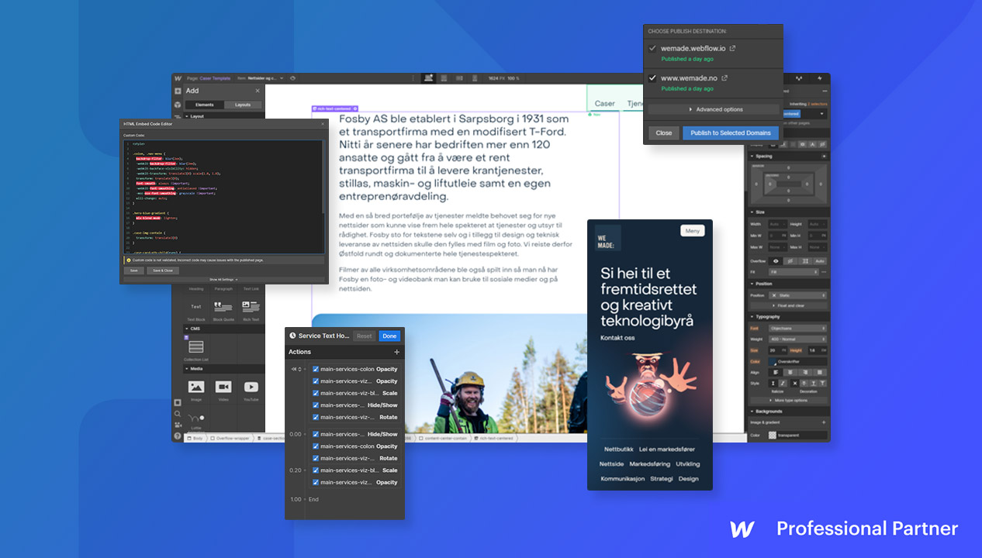Viewport: 982px width, 558px height.
Task: Click the preview eye icon in top bar
Action: (x=292, y=78)
